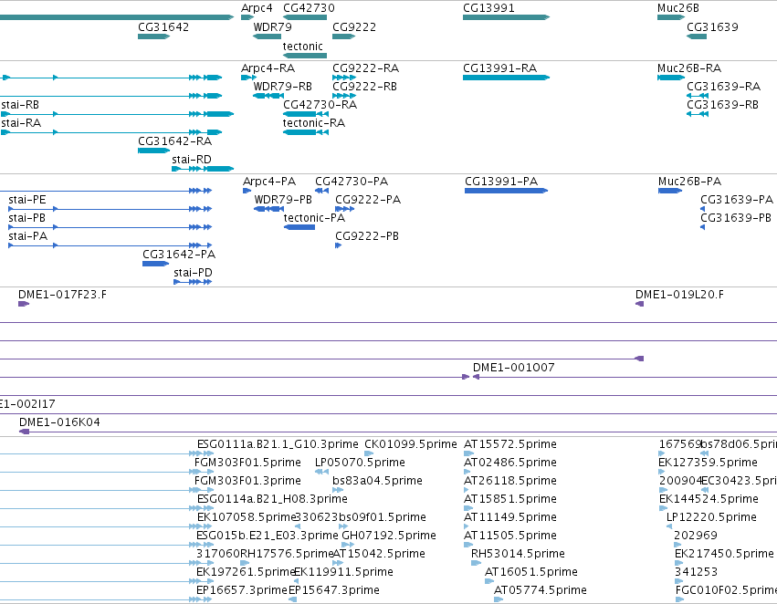Open the WDR79 gene label
Image resolution: width=777 pixels, height=604 pixels.
coord(273,27)
